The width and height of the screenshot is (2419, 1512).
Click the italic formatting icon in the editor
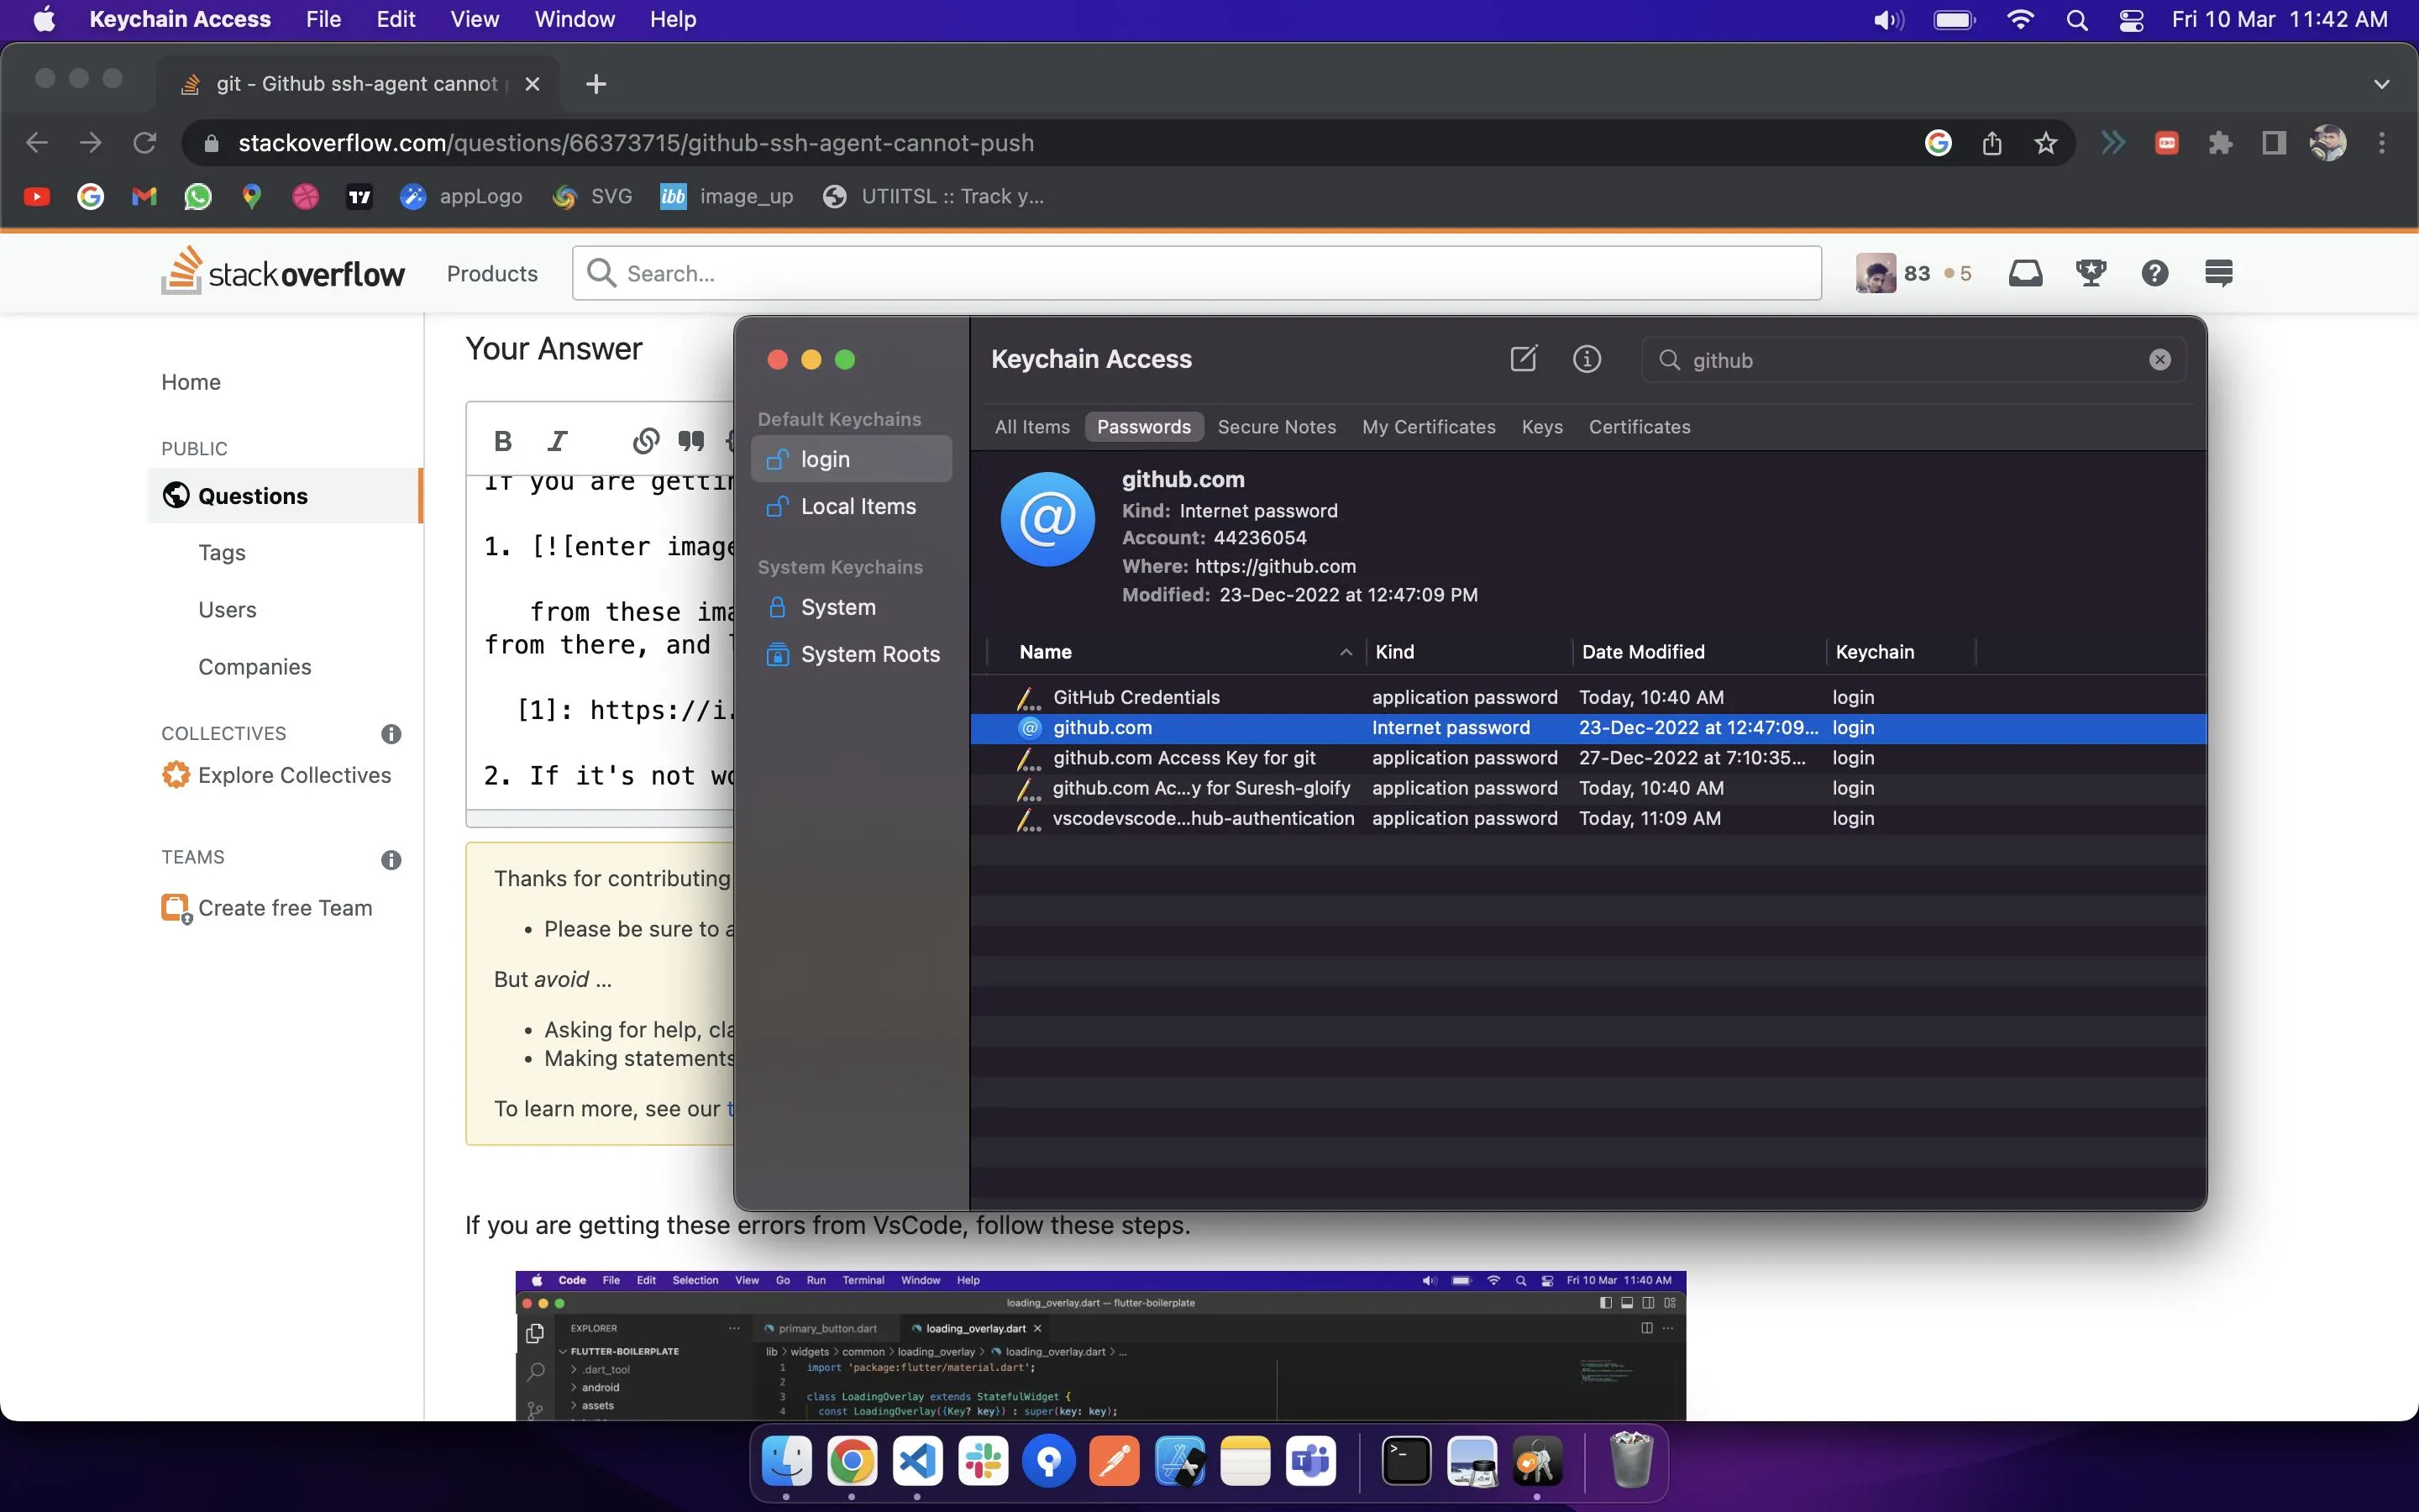[558, 441]
